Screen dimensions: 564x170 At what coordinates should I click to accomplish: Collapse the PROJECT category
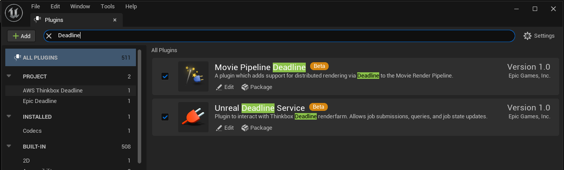9,76
